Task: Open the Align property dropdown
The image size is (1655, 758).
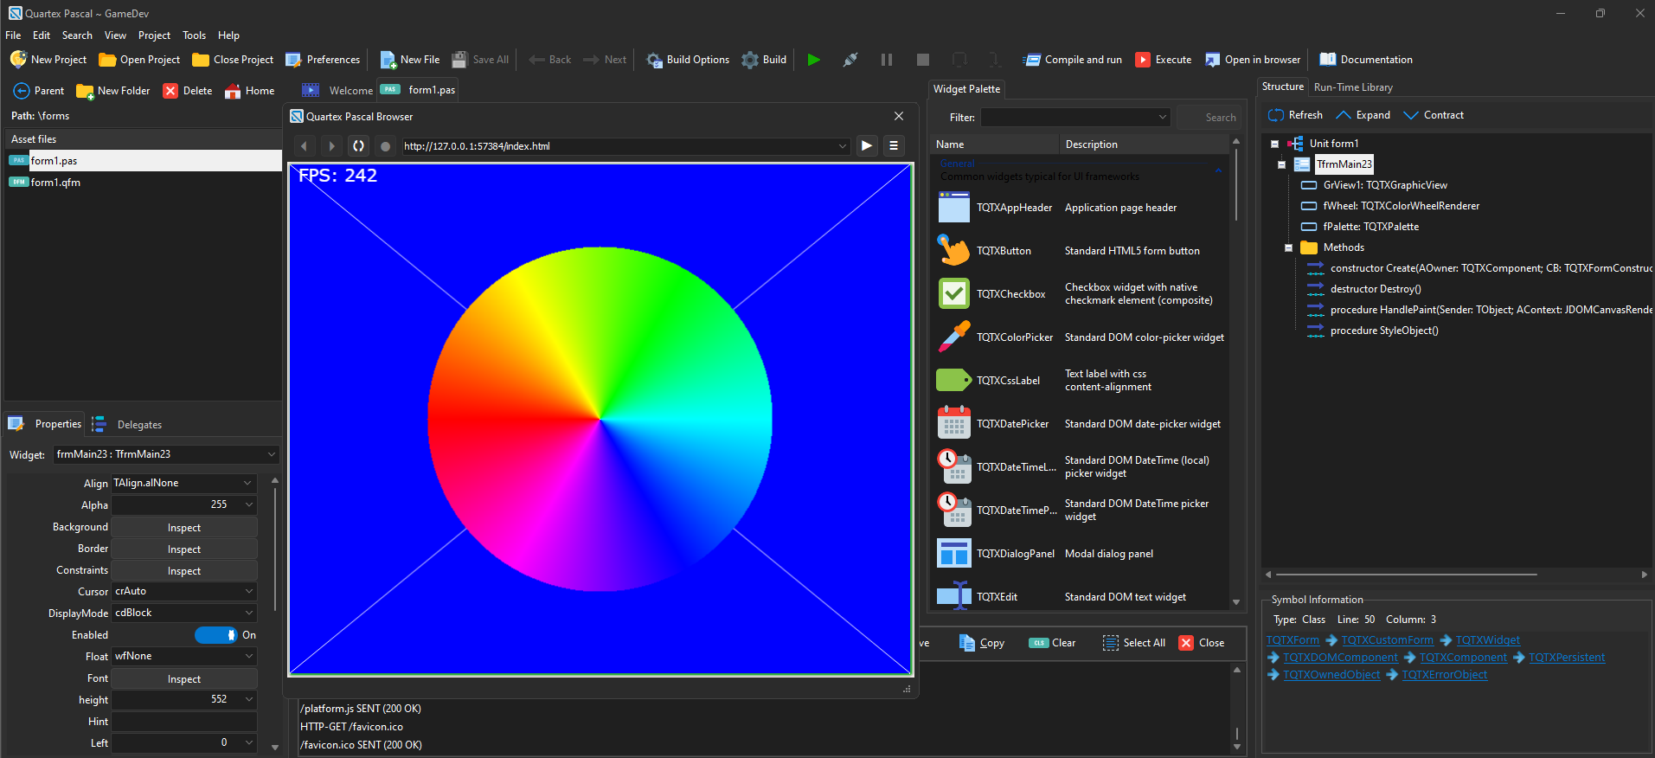Action: point(247,483)
